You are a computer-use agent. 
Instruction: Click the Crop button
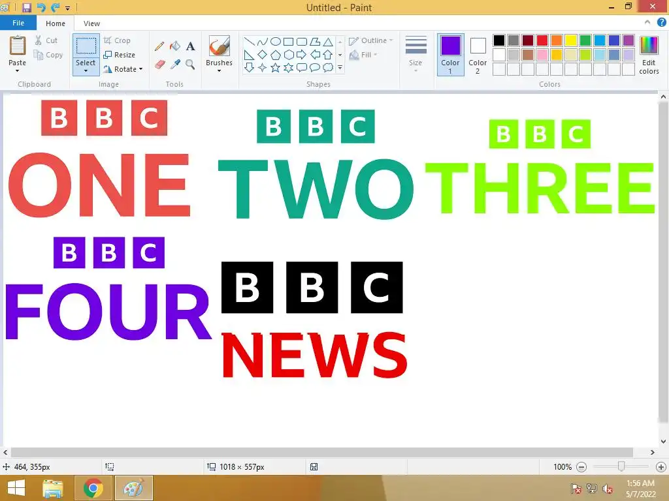click(117, 40)
